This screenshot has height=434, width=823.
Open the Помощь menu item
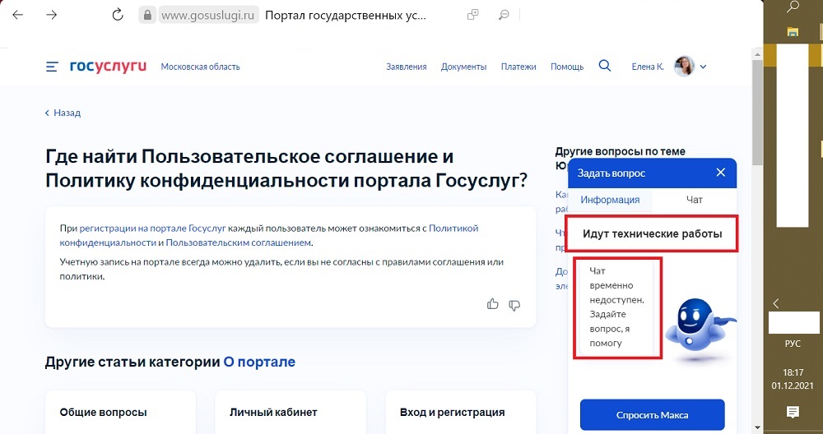(x=567, y=67)
